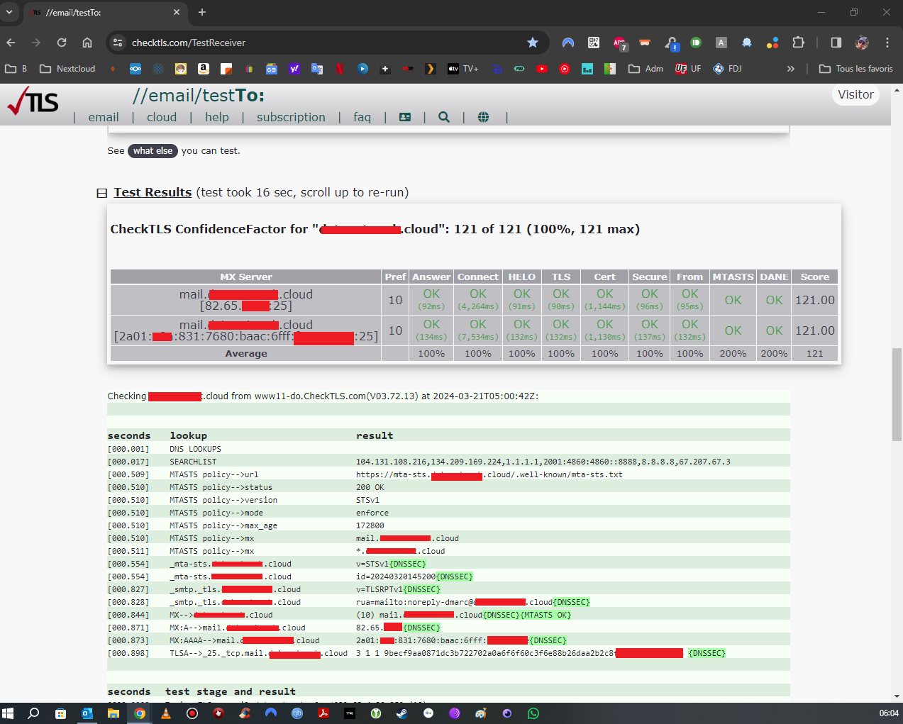Open the Yahoo bookmark
The image size is (903, 724).
(294, 69)
